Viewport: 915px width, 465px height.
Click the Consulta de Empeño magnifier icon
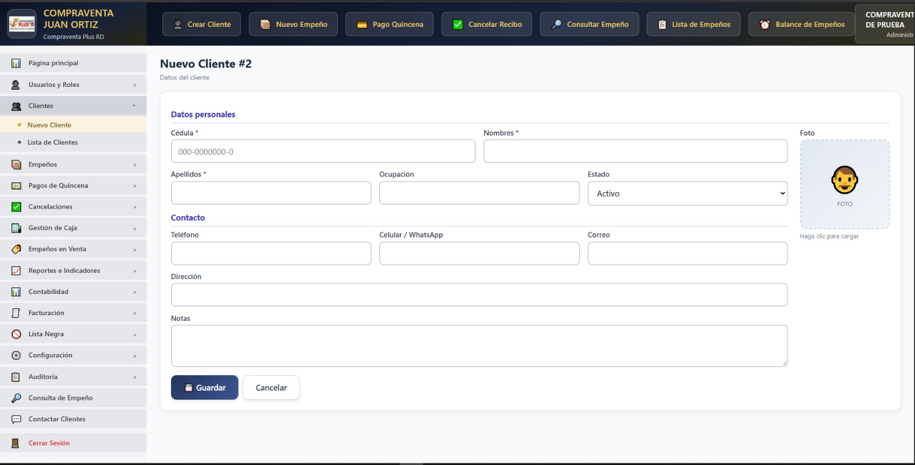(x=16, y=398)
